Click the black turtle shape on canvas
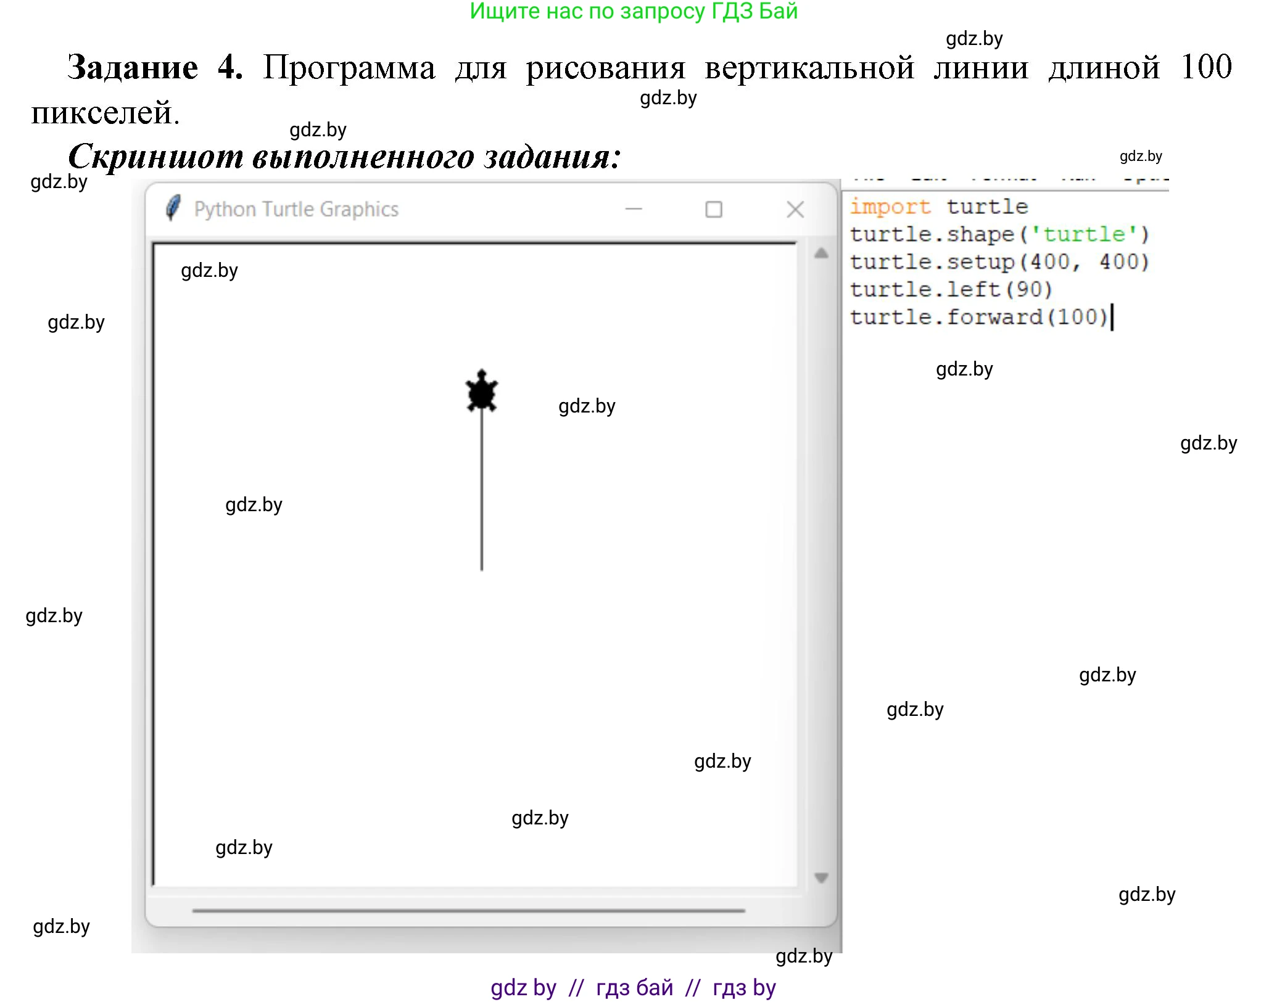 (x=481, y=392)
